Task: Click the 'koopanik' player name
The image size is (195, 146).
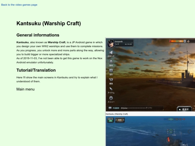Action: click(119, 41)
